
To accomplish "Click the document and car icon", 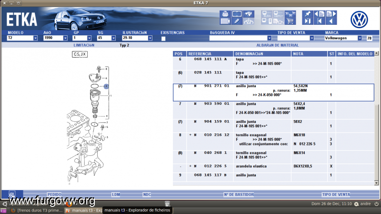I will (x=278, y=21).
